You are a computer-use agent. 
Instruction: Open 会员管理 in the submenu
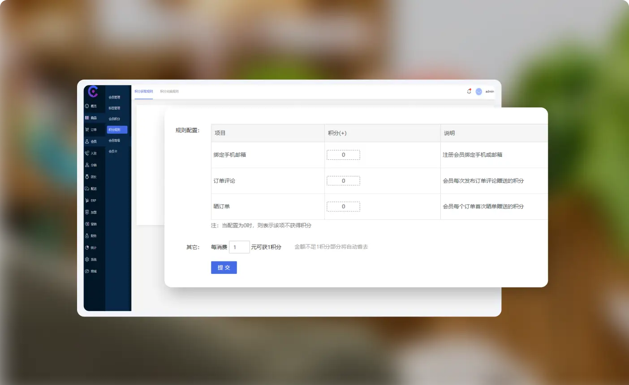pos(114,97)
